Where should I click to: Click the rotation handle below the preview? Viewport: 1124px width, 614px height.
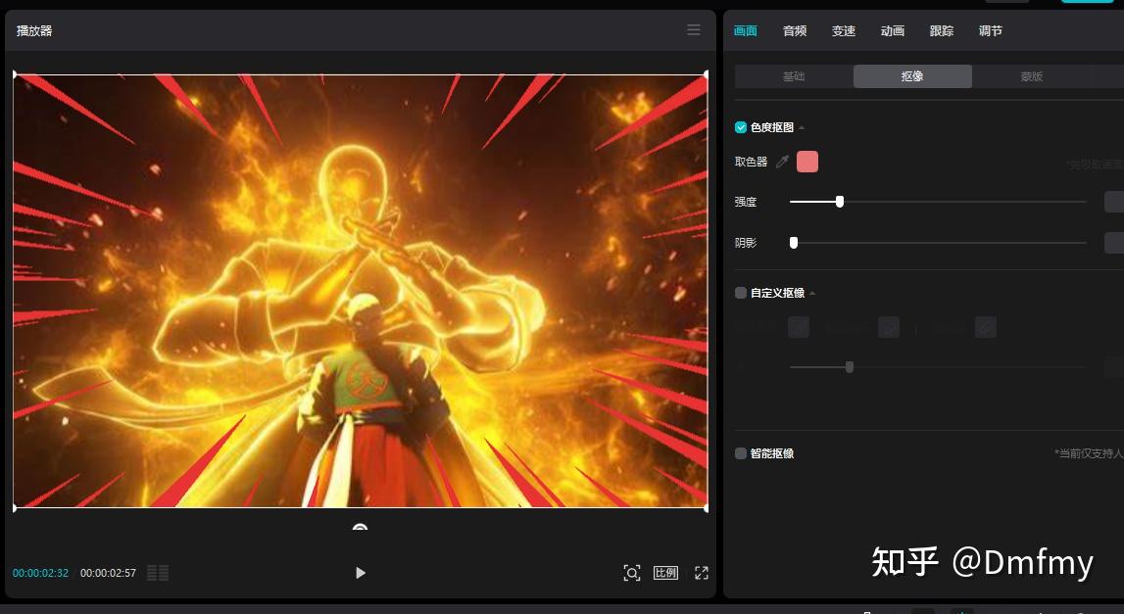(360, 527)
